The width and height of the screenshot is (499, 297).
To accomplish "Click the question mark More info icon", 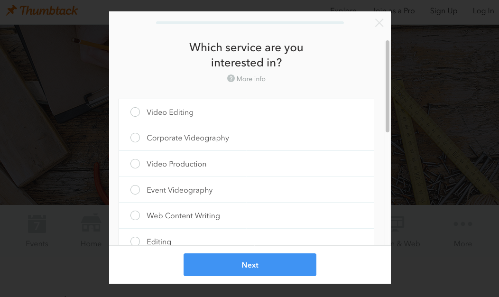I will (231, 79).
